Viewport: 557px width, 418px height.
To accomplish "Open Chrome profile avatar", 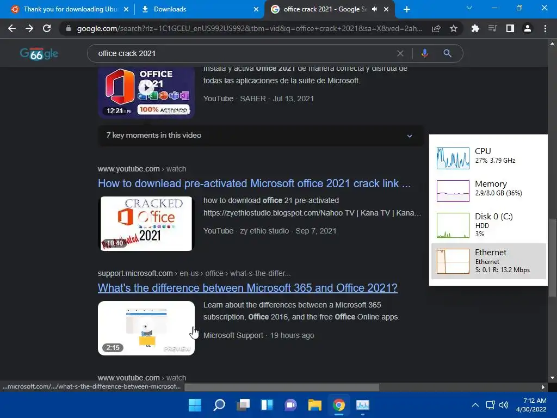I will click(528, 28).
